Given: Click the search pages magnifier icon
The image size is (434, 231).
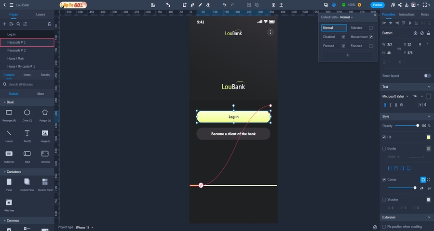Looking at the screenshot, I should [x=18, y=24].
